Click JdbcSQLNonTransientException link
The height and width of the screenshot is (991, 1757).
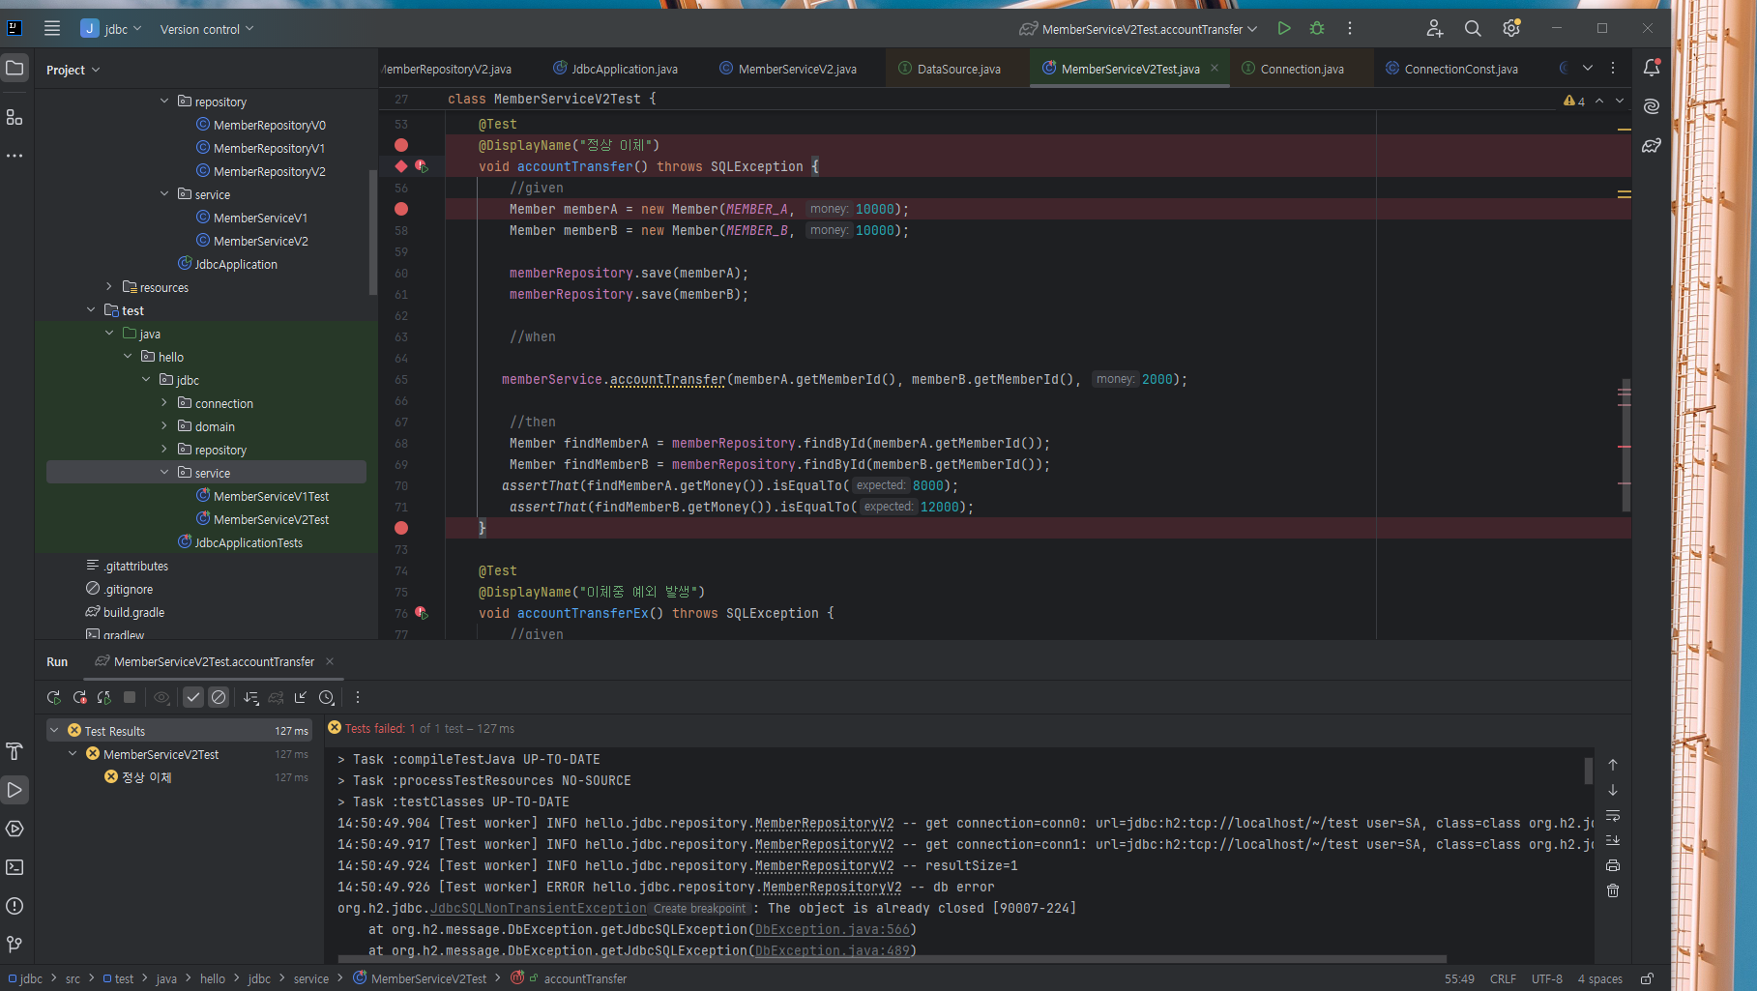[539, 908]
